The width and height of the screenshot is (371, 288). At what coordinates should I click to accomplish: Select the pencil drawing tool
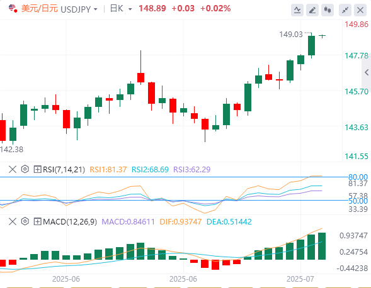click(x=312, y=10)
